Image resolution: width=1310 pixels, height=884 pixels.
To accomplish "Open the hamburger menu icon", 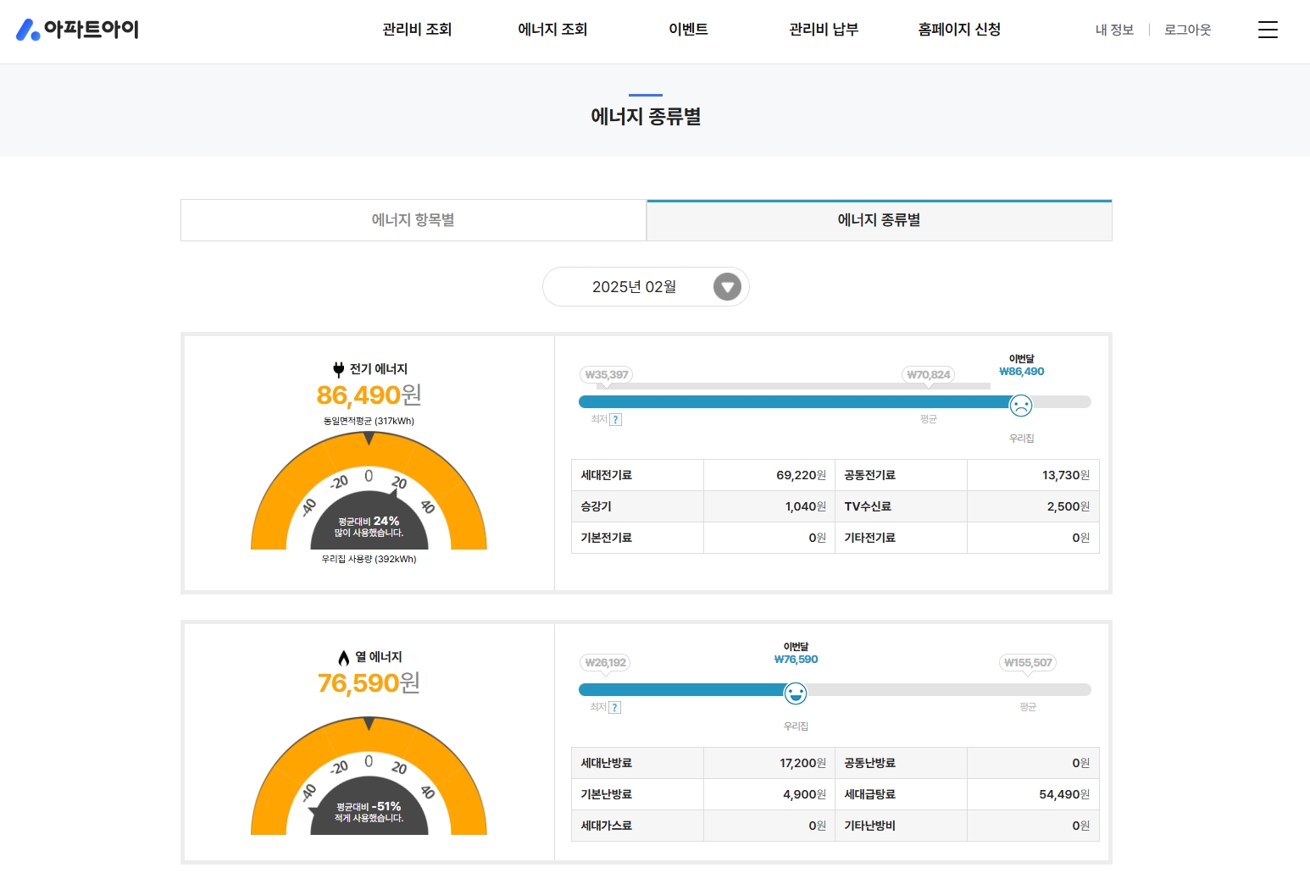I will pyautogui.click(x=1268, y=30).
